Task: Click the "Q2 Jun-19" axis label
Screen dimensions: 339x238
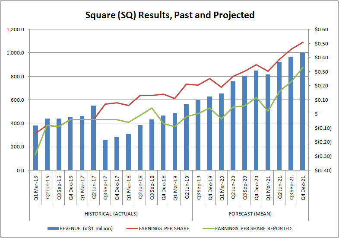Action: (187, 187)
